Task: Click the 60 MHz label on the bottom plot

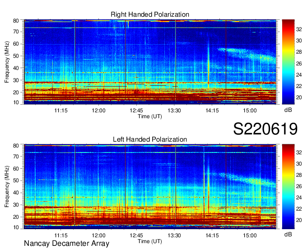Action: pyautogui.click(x=16, y=169)
